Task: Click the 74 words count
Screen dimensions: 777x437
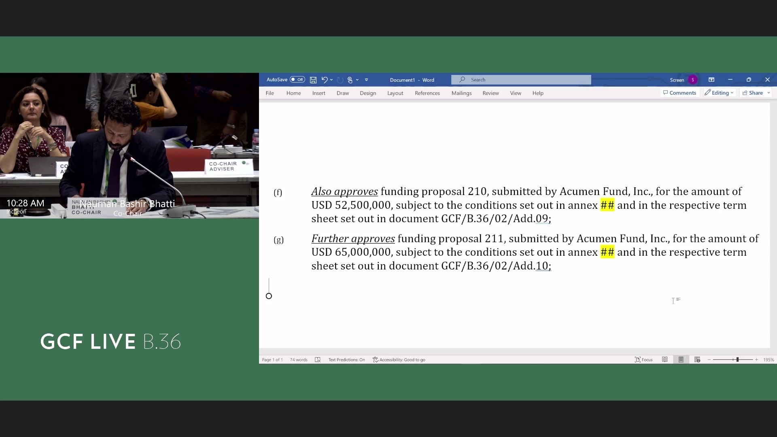Action: click(x=299, y=360)
